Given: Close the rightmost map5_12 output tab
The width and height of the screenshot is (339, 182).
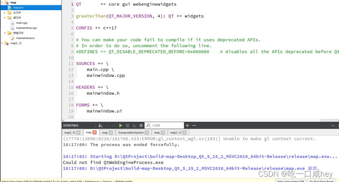Looking at the screenshot, I should point(184,133).
